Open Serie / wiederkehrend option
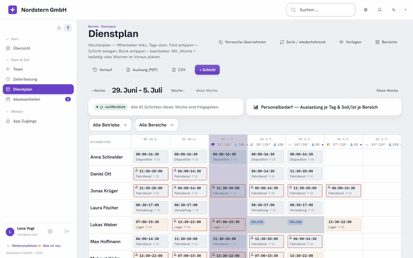 click(x=303, y=42)
